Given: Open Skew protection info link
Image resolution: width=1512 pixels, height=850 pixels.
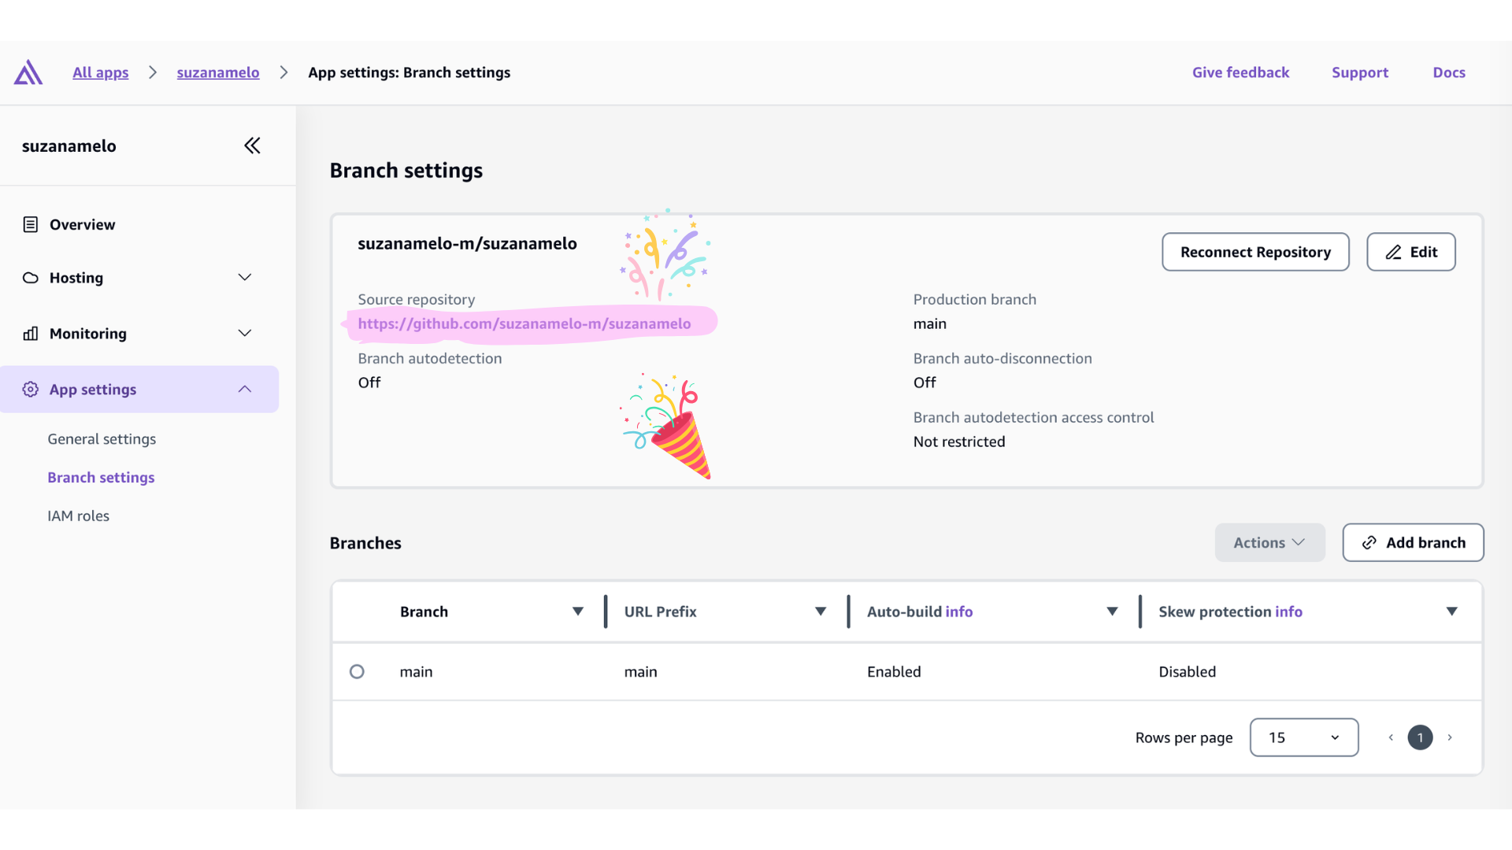Looking at the screenshot, I should pos(1288,612).
